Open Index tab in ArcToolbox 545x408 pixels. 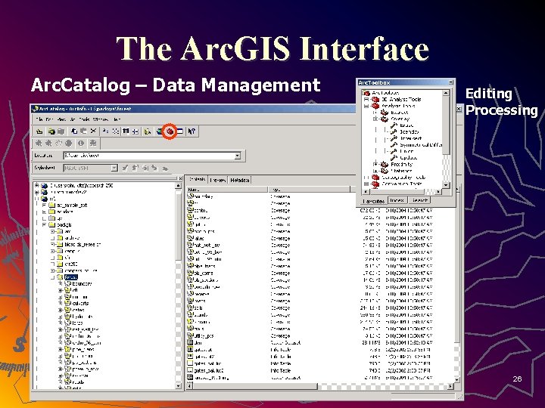pyautogui.click(x=397, y=200)
